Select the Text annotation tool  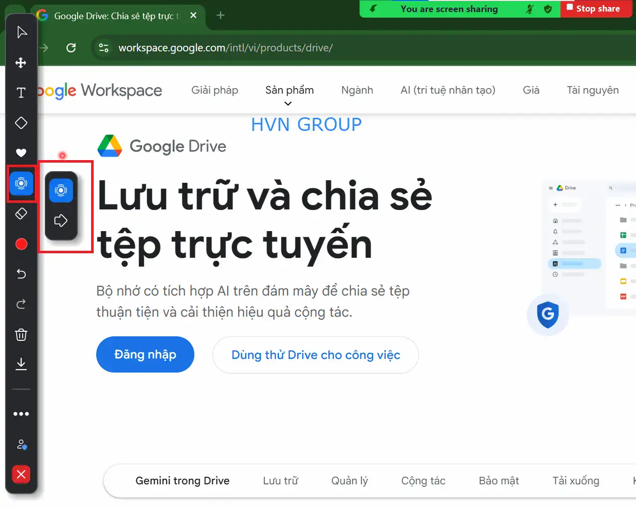click(x=21, y=93)
